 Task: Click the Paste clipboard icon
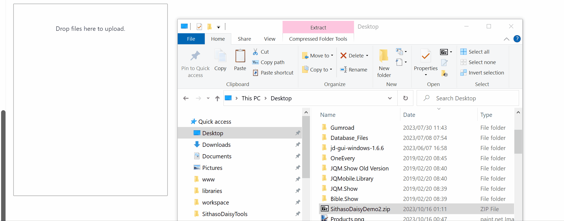(x=240, y=56)
